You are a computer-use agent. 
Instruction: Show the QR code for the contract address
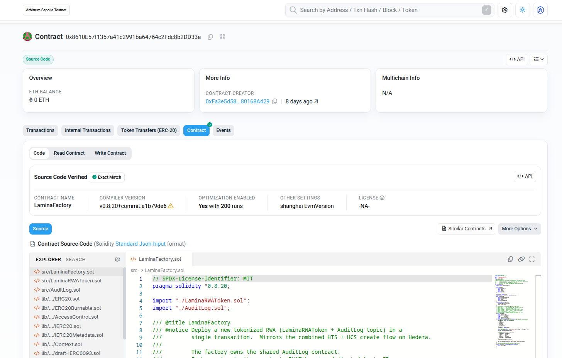click(x=222, y=37)
